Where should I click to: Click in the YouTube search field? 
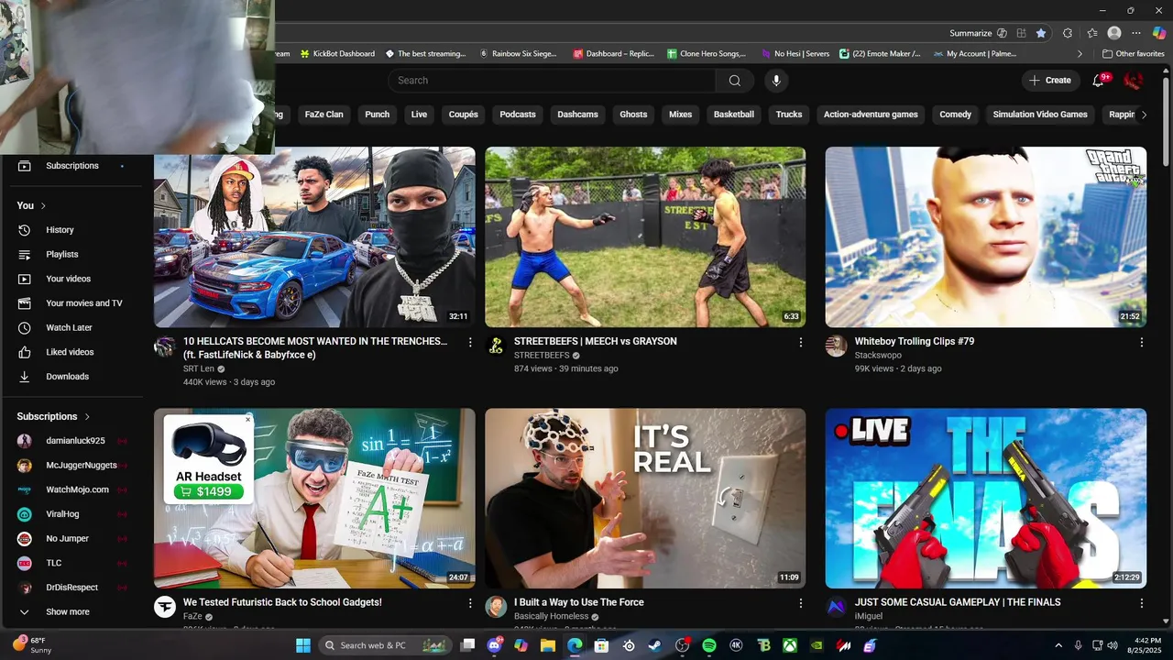(552, 81)
